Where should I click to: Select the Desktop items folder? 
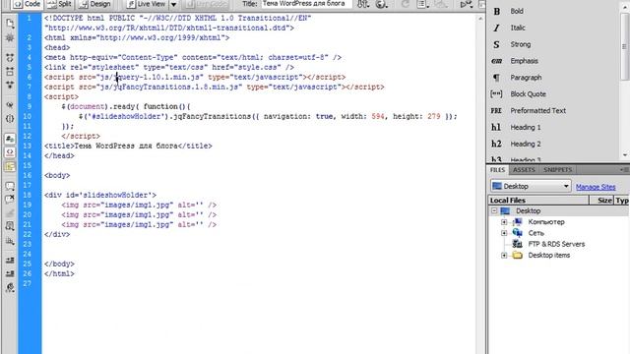click(549, 256)
